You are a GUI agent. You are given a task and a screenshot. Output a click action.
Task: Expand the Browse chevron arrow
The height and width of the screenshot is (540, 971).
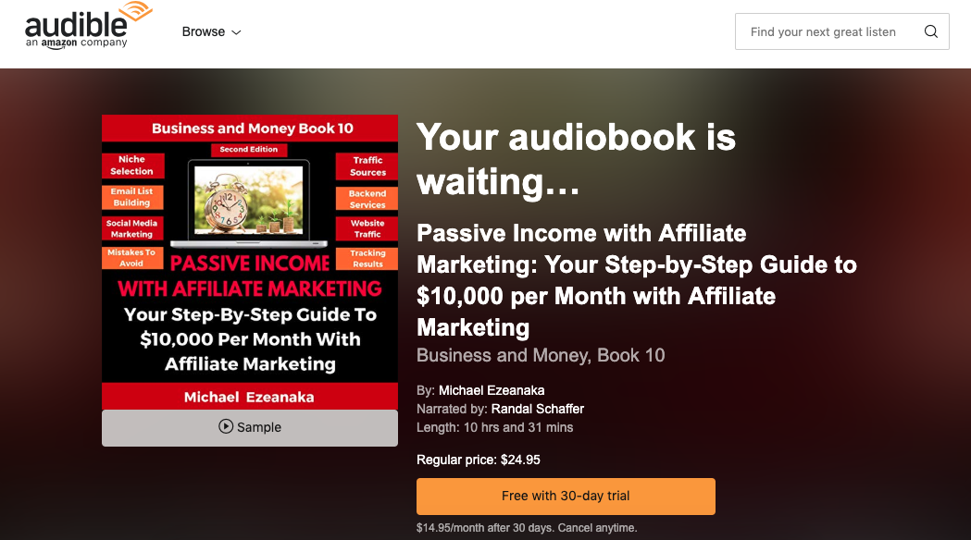(236, 32)
